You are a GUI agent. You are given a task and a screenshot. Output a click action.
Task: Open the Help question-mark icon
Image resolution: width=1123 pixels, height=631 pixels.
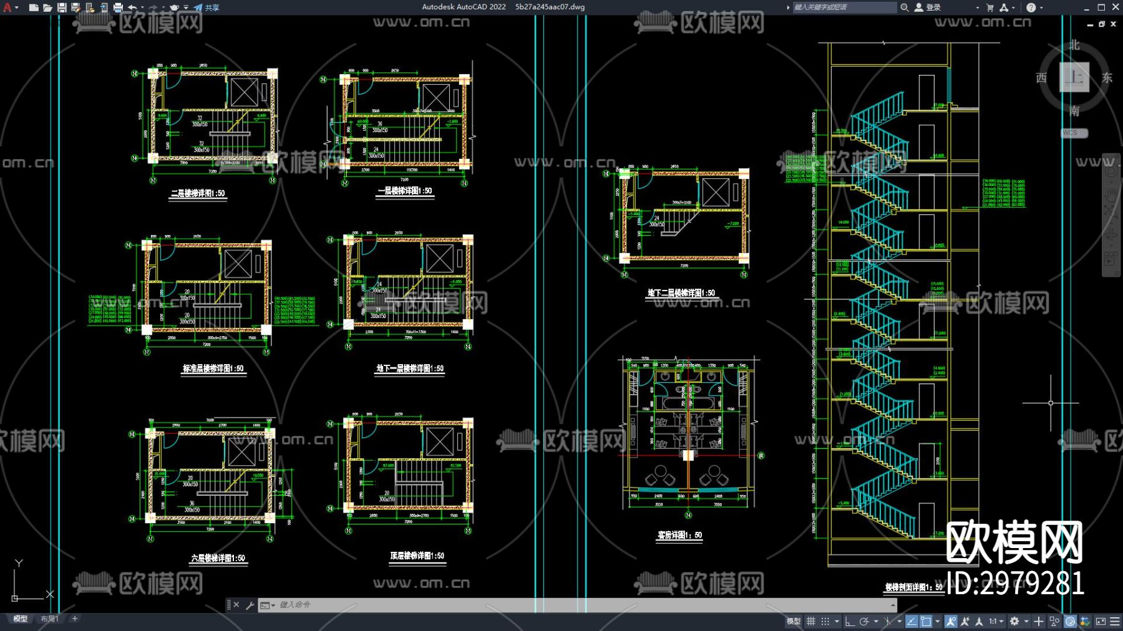[x=1031, y=7]
